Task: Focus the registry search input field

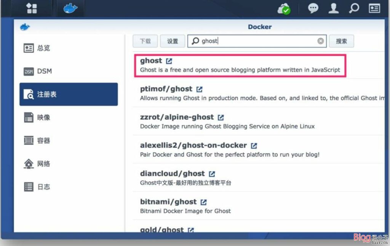Action: pyautogui.click(x=257, y=41)
